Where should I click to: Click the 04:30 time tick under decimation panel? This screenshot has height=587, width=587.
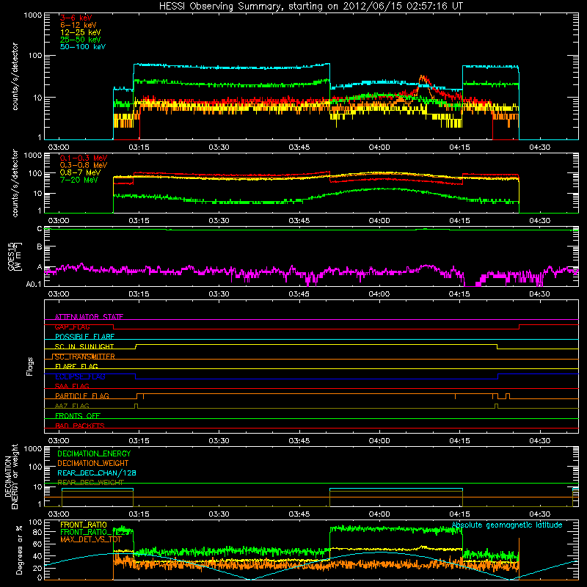(x=539, y=514)
